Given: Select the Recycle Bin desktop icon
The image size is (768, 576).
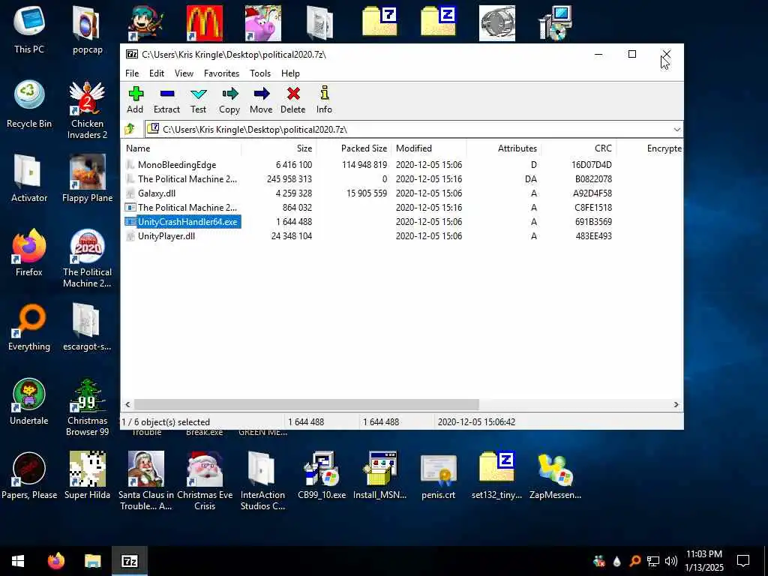Looking at the screenshot, I should 29,103.
